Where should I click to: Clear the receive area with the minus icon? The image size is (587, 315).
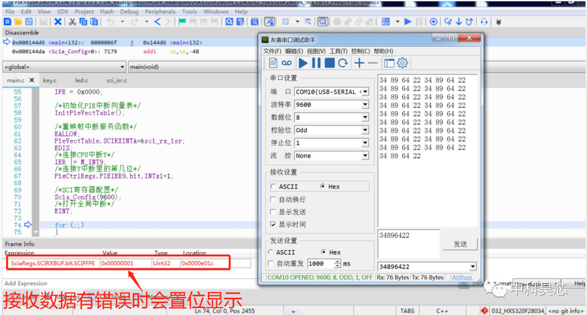click(x=373, y=62)
